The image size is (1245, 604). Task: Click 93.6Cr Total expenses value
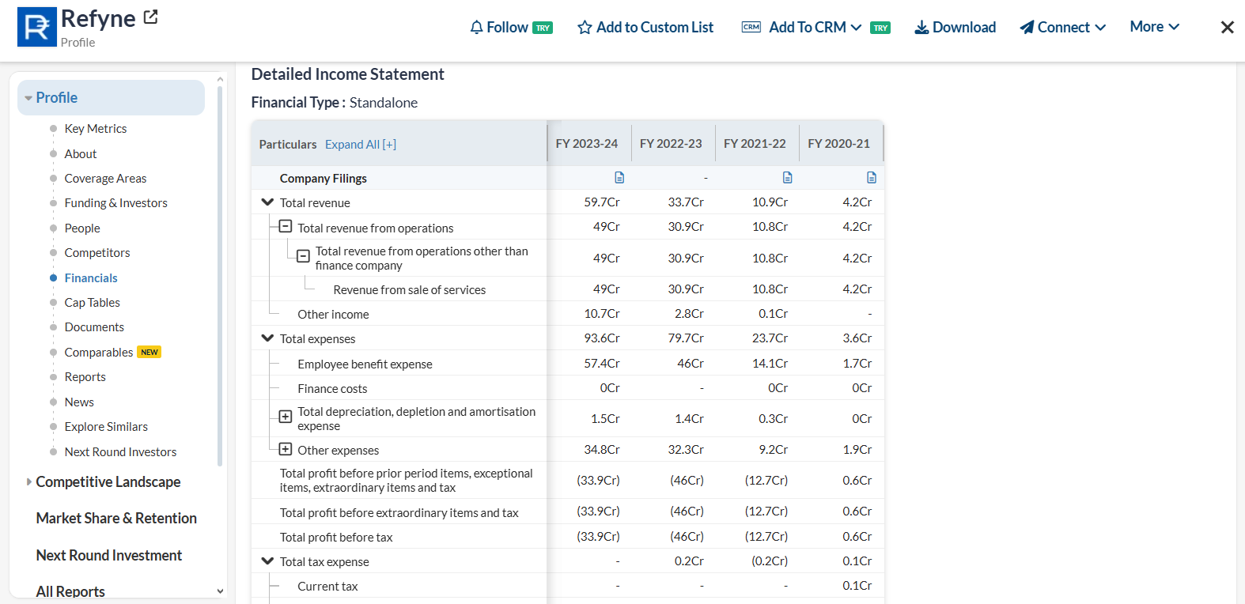(x=602, y=338)
